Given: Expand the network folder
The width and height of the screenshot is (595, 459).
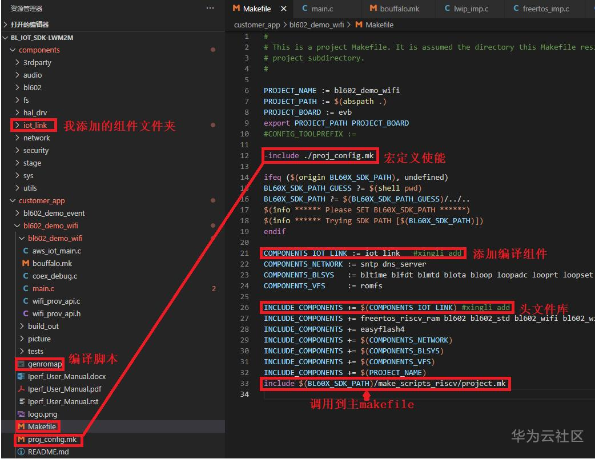Looking at the screenshot, I should click(37, 138).
